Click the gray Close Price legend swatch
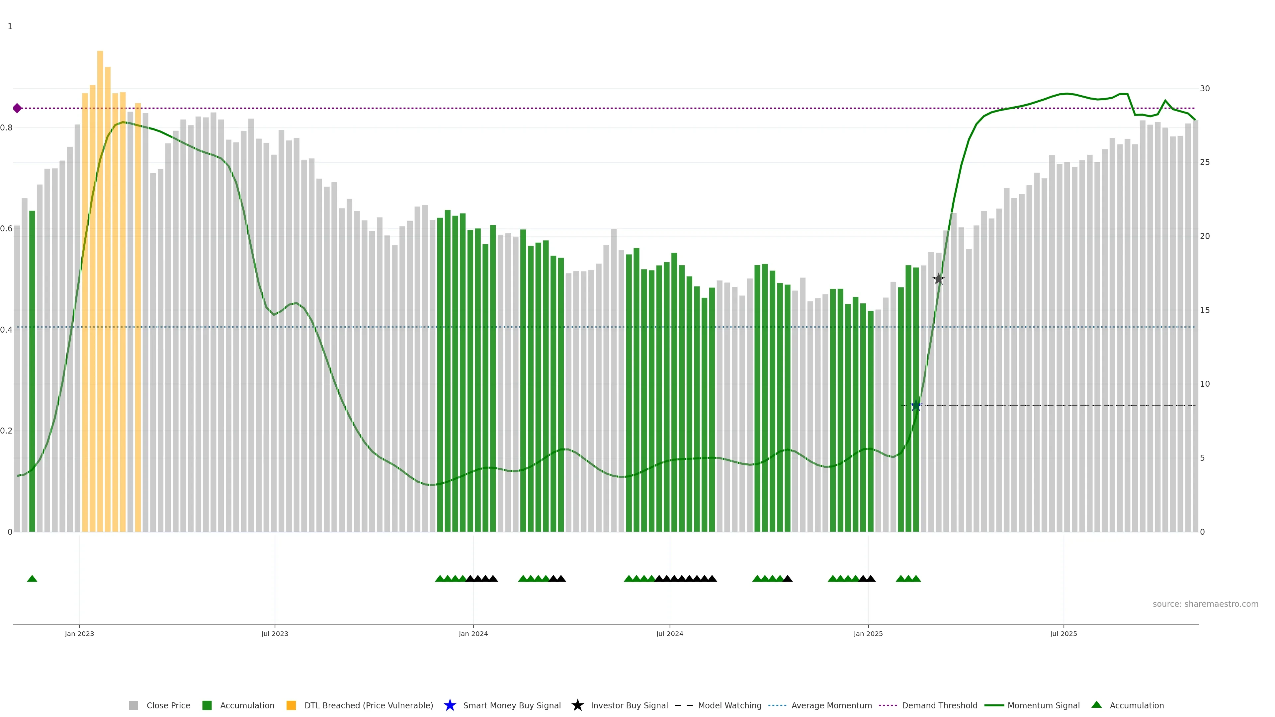 133,705
